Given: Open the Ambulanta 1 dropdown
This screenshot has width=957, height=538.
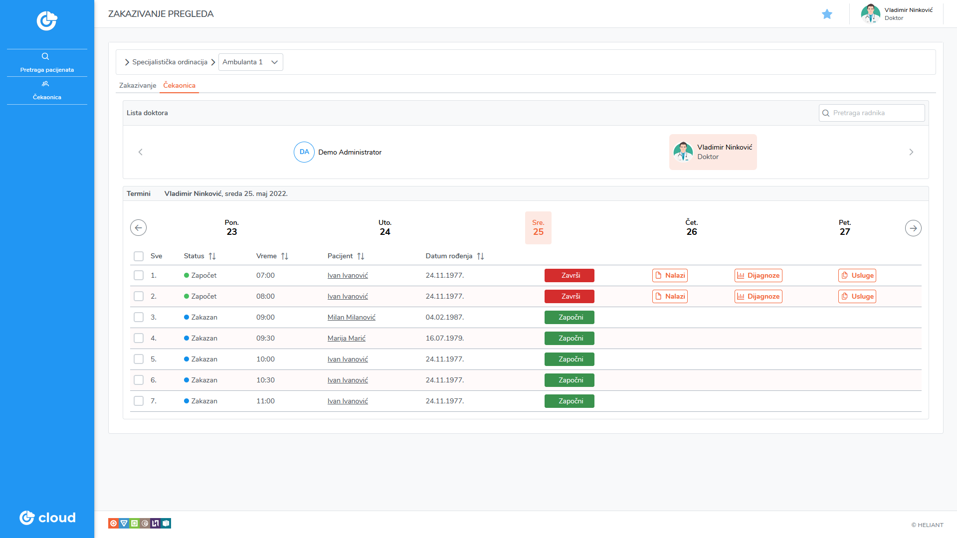Looking at the screenshot, I should click(x=250, y=62).
